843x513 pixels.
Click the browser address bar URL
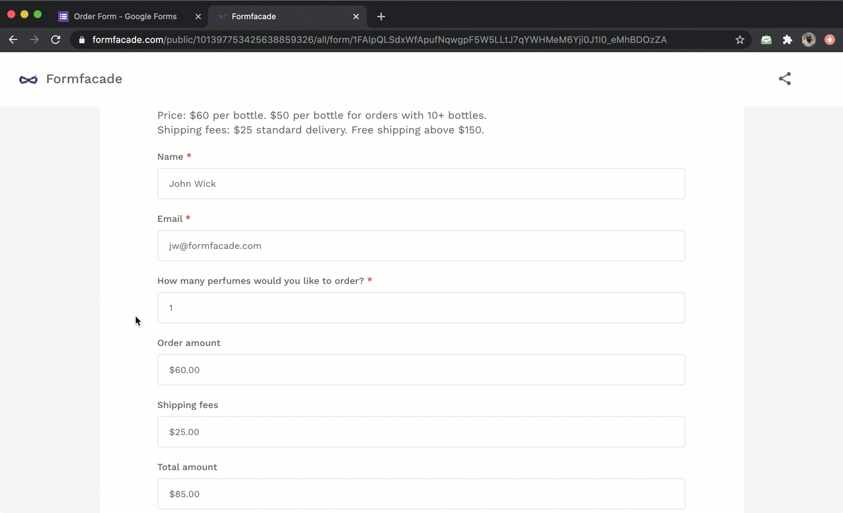click(379, 40)
